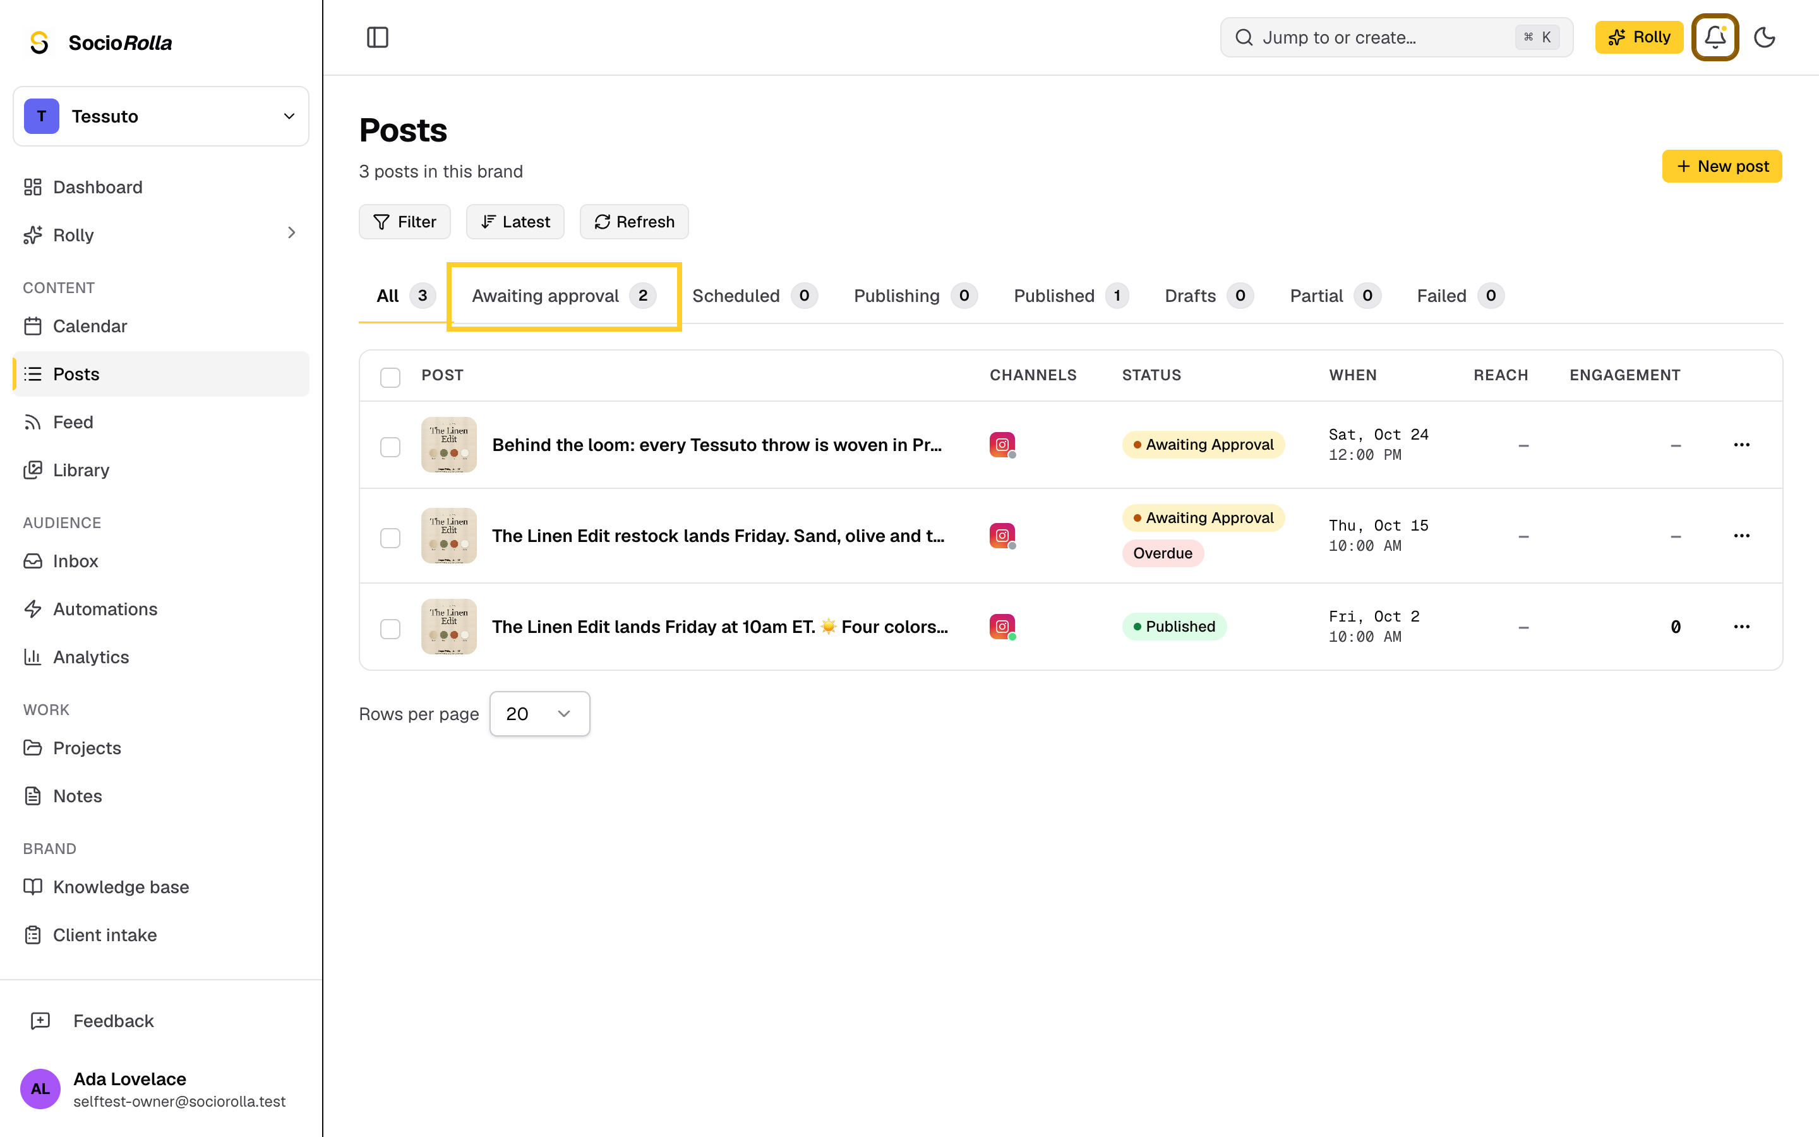1819x1137 pixels.
Task: Click the Refresh button
Action: pyautogui.click(x=634, y=222)
